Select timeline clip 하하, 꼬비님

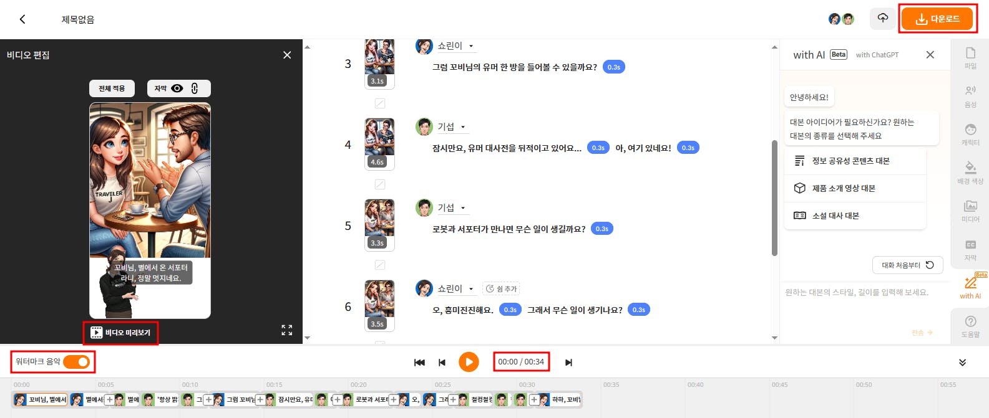561,400
